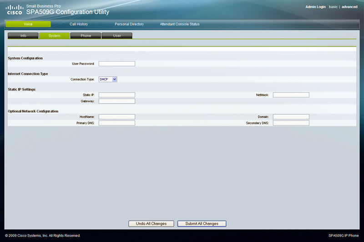The width and height of the screenshot is (364, 242).
Task: Focus the User Password field
Action: [x=117, y=64]
